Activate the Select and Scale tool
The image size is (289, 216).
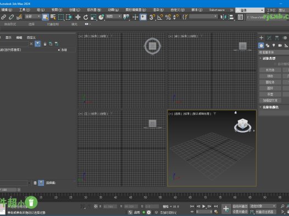pos(93,18)
